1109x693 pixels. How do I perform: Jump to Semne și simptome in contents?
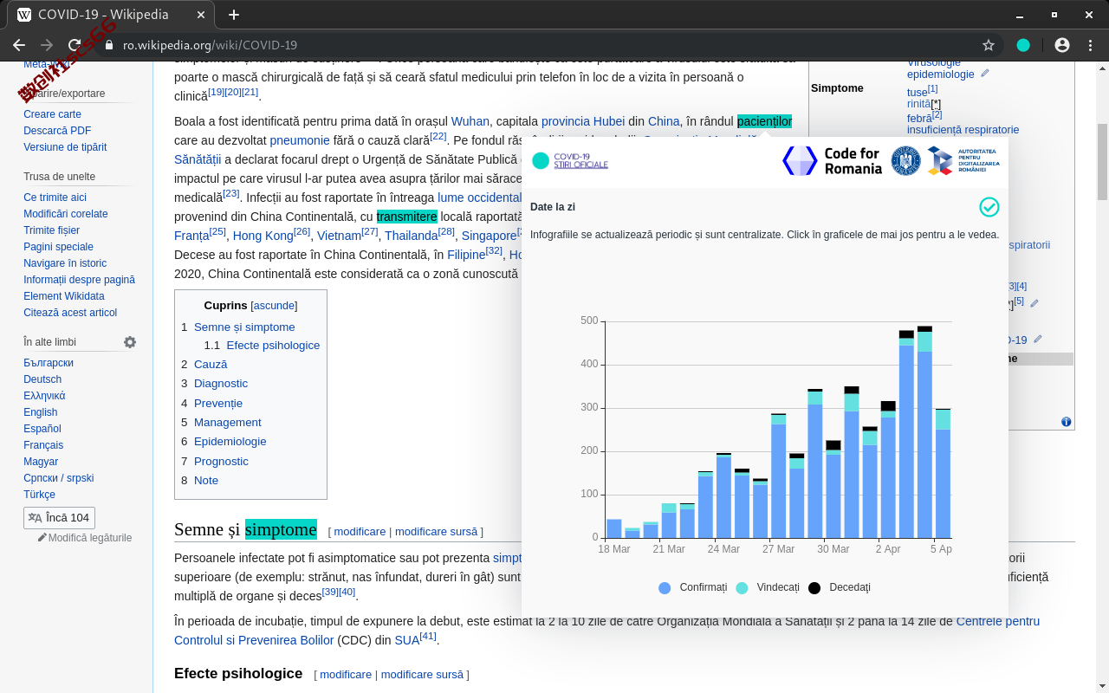[x=244, y=327]
